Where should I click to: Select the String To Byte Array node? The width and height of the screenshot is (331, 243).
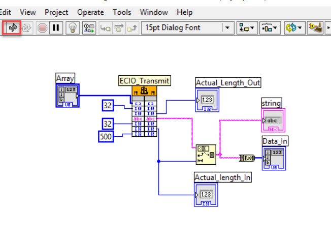(247, 158)
